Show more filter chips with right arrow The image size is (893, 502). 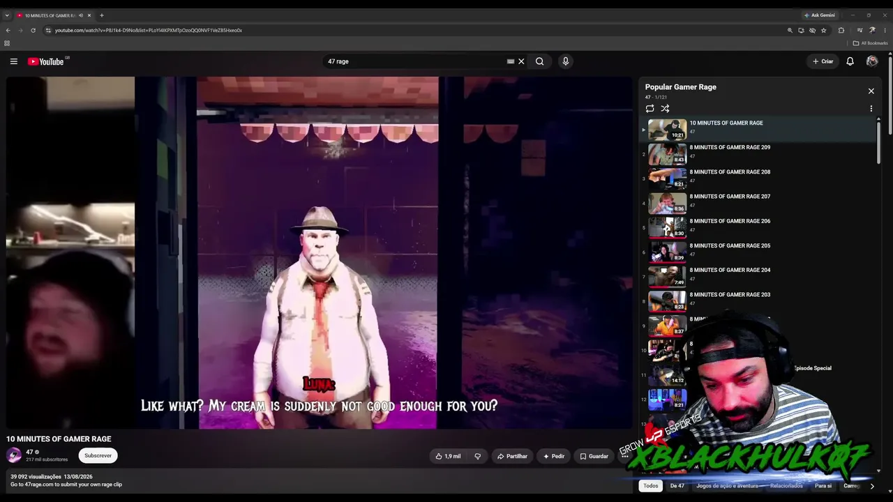(871, 486)
